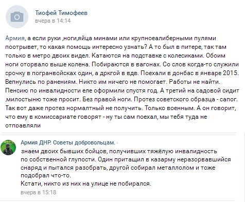
Task: Click the word неразорвавшийся in the reply
Action: (204, 160)
